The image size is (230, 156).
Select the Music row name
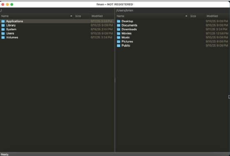coord(126,37)
